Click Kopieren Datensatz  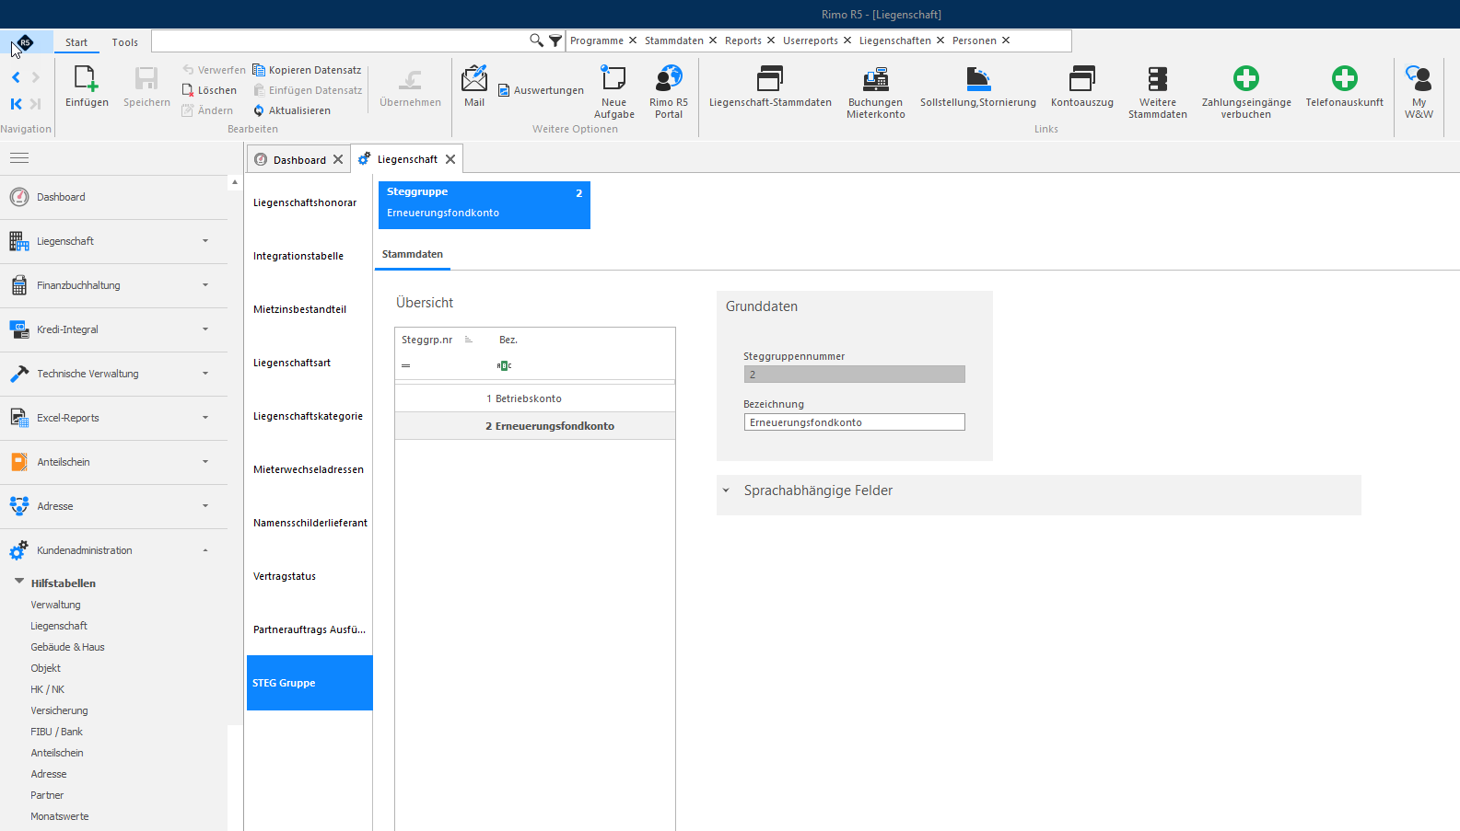pyautogui.click(x=308, y=70)
